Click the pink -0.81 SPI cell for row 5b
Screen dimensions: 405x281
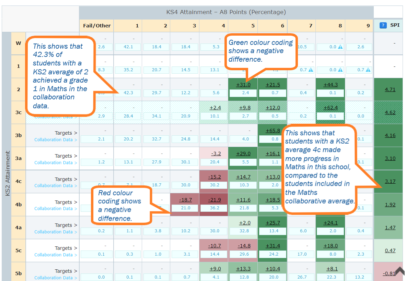coord(388,273)
